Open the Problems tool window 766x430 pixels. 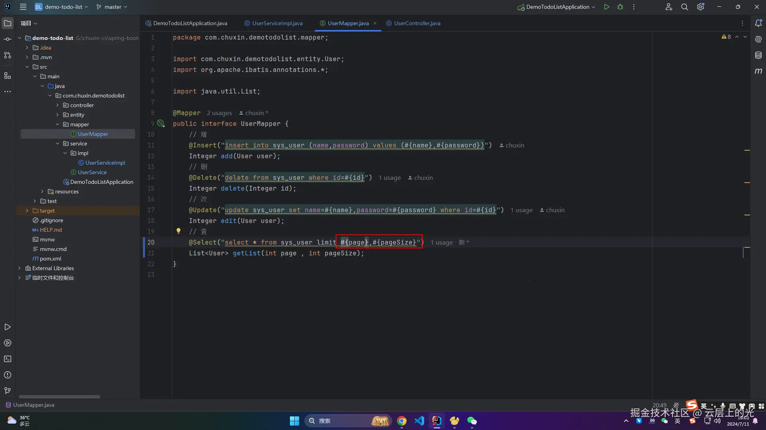click(8, 375)
